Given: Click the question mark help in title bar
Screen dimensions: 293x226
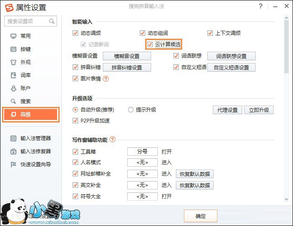Looking at the screenshot, I should 261,6.
